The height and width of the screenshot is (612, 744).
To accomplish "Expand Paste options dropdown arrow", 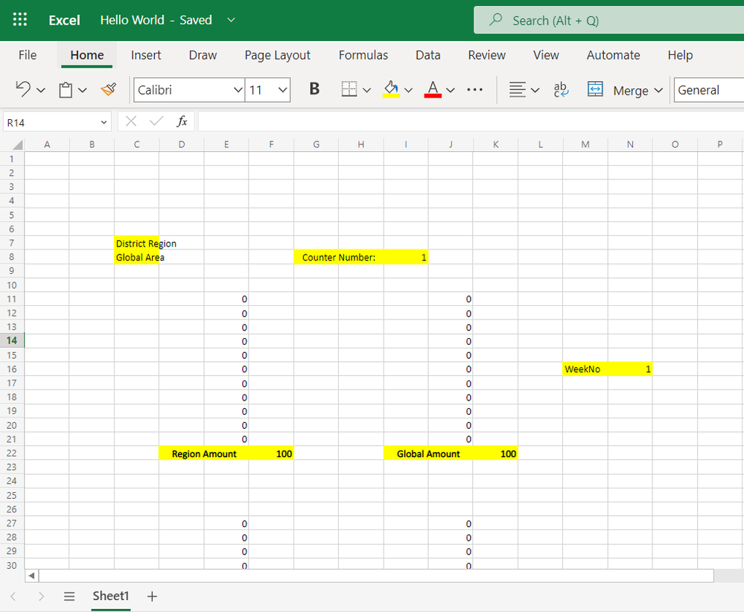I will [83, 89].
